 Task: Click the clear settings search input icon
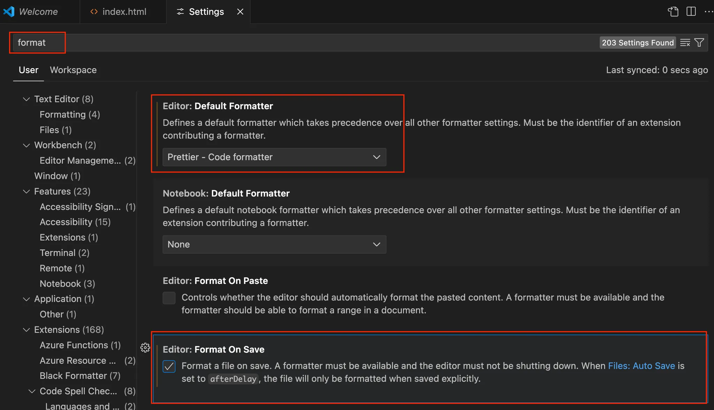685,42
